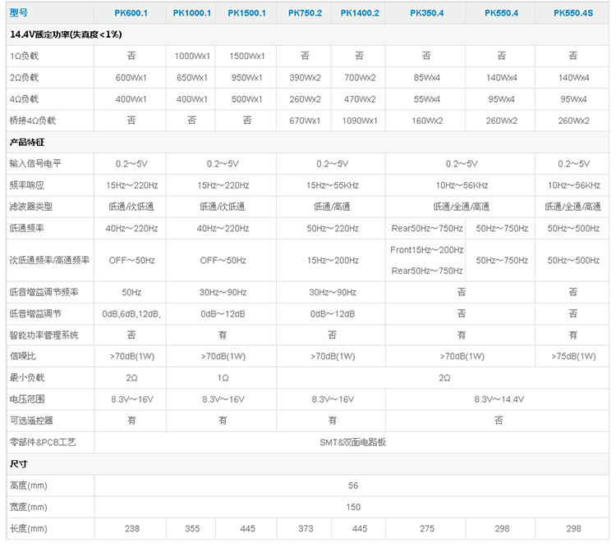This screenshot has height=547, width=616.
Task: Click the 产品特征 section heading
Action: pos(27,143)
